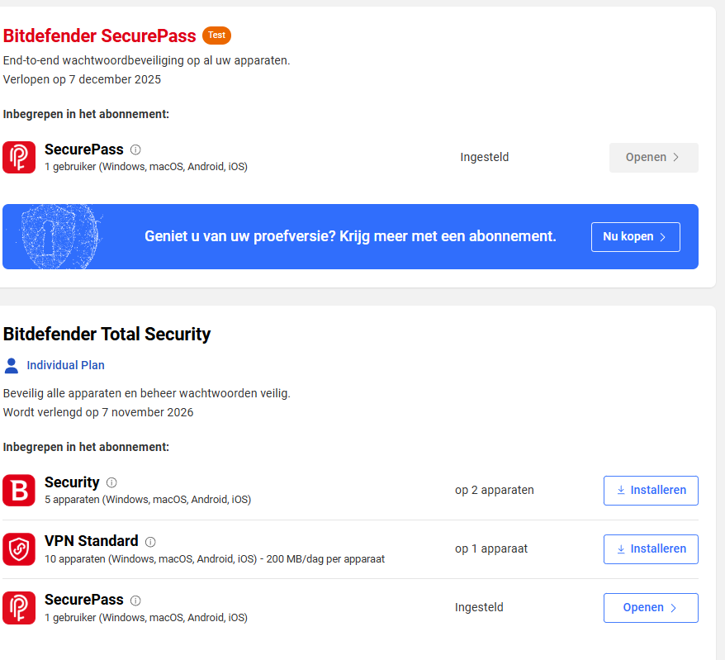Image resolution: width=725 pixels, height=660 pixels.
Task: Click the Individual Plan person icon
Action: pos(12,365)
